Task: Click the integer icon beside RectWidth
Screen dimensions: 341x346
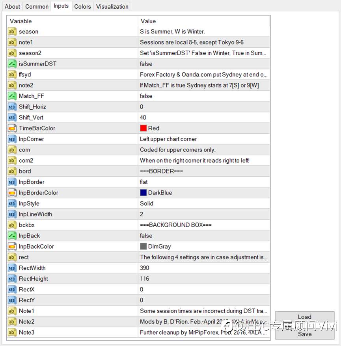Action: coord(12,268)
